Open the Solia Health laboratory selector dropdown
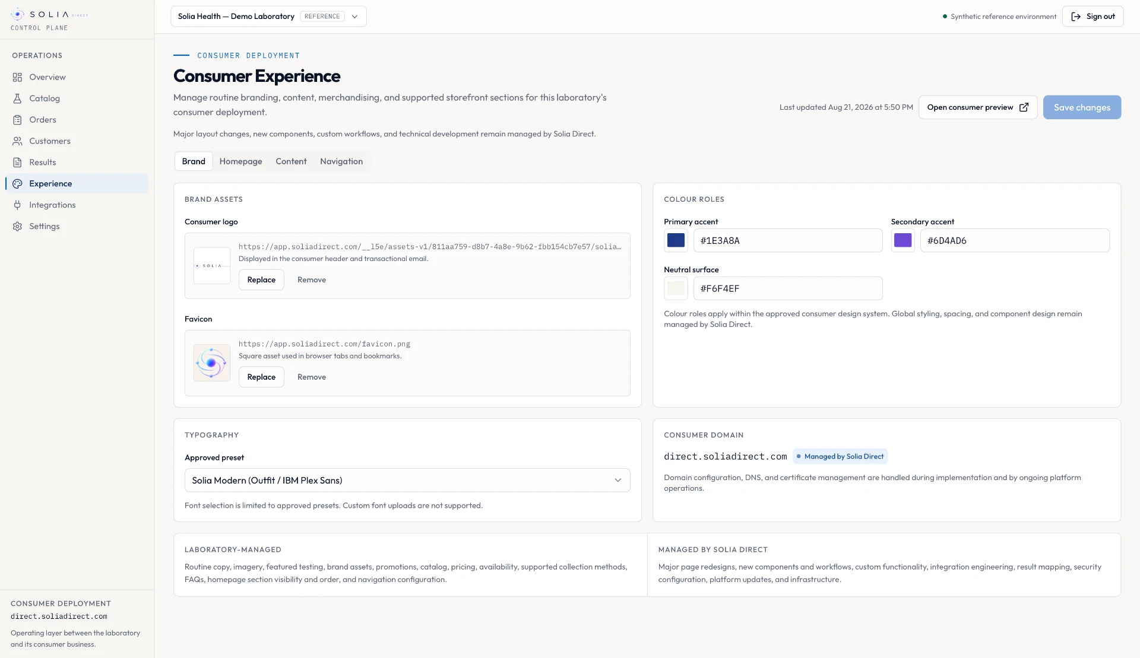 tap(268, 17)
